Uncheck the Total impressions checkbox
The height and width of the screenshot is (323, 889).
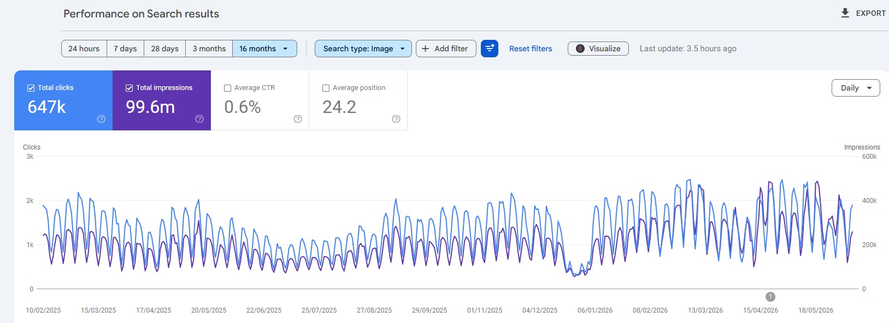[129, 88]
